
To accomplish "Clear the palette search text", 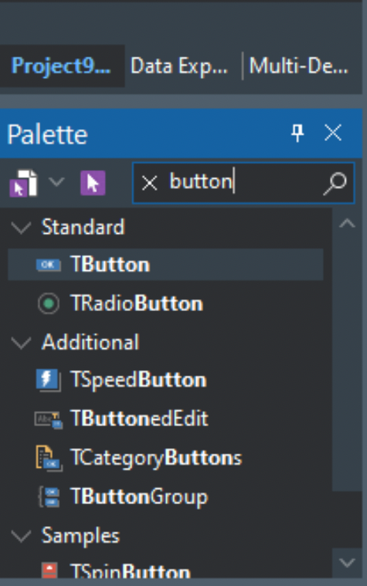I will coord(150,183).
